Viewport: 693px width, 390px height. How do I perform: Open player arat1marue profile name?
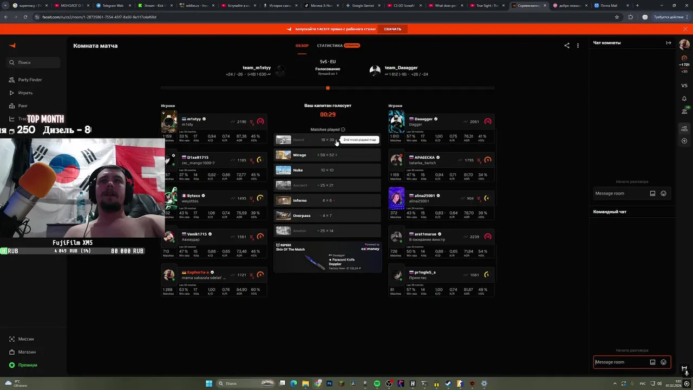[x=425, y=234]
